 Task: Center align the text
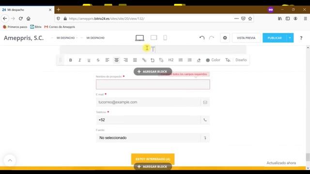coord(116,60)
